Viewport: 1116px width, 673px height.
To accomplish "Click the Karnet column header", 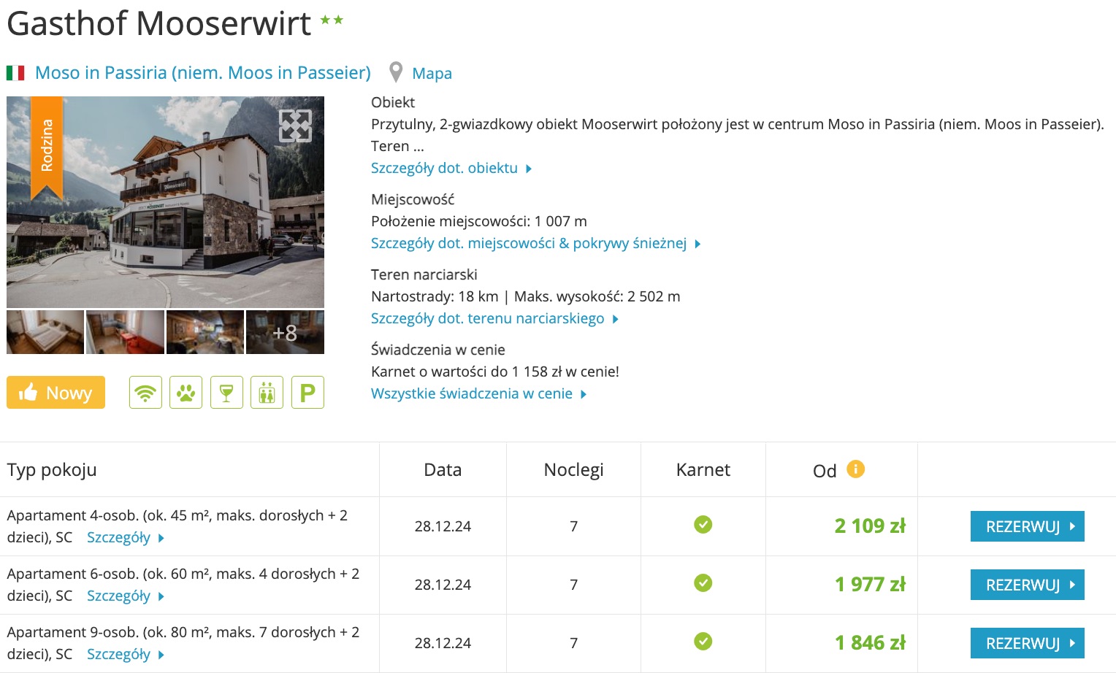I will (x=703, y=470).
